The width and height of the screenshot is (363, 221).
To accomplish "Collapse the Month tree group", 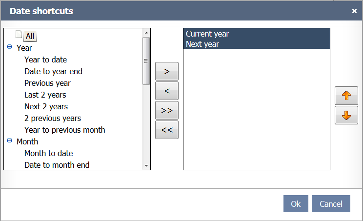I will 10,141.
